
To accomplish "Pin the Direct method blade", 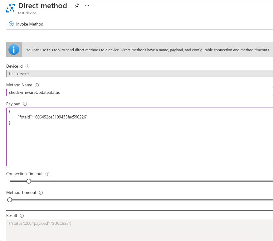I will [x=77, y=6].
